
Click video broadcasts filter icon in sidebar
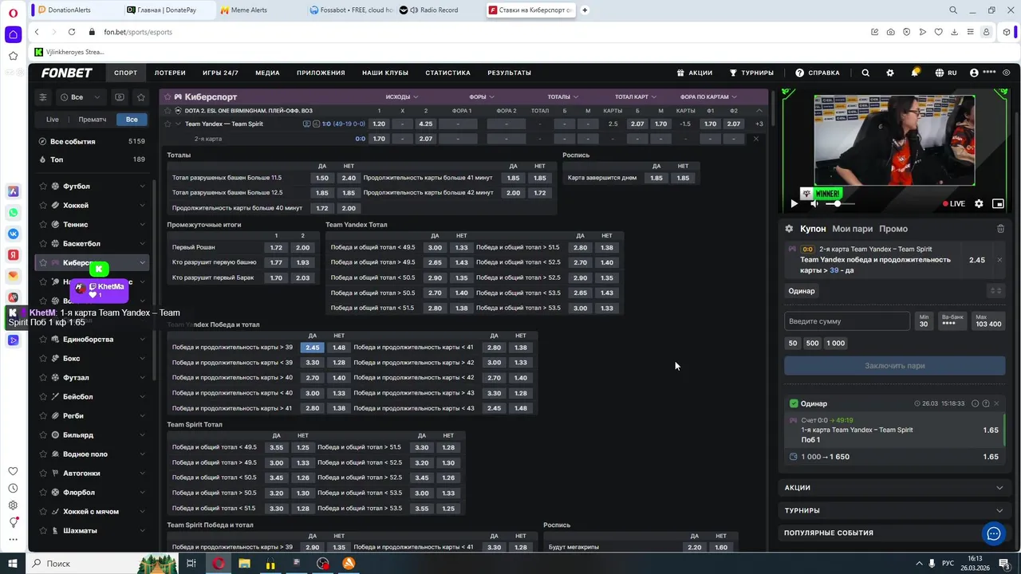[x=120, y=97]
